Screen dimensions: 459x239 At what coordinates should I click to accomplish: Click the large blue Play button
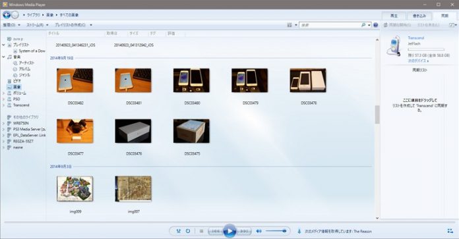(x=229, y=231)
